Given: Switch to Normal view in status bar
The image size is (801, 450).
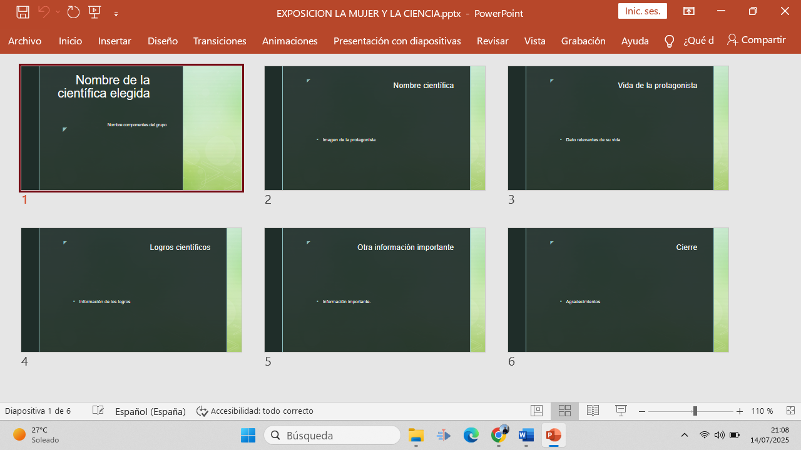Looking at the screenshot, I should (x=536, y=411).
